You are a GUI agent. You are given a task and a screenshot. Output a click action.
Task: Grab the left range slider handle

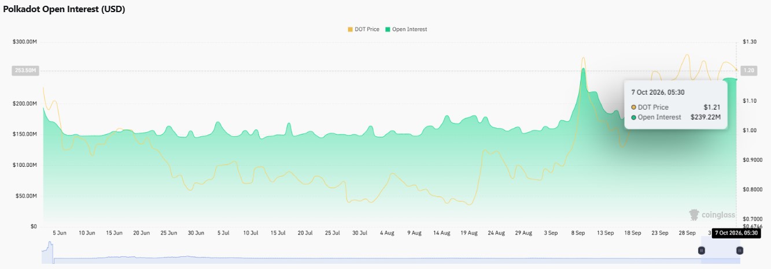[701, 251]
